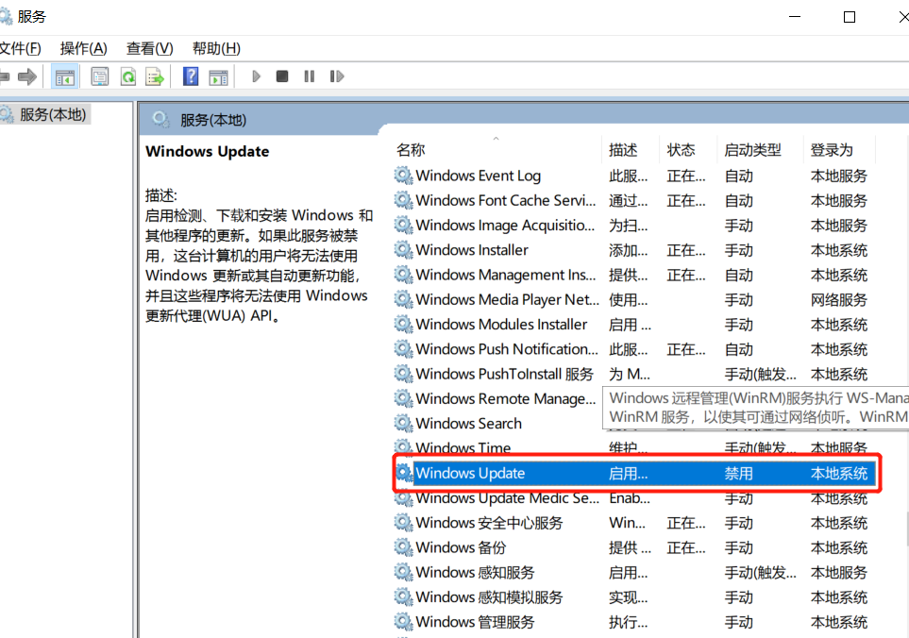The width and height of the screenshot is (909, 638).
Task: Click the Back navigation arrow
Action: point(5,76)
